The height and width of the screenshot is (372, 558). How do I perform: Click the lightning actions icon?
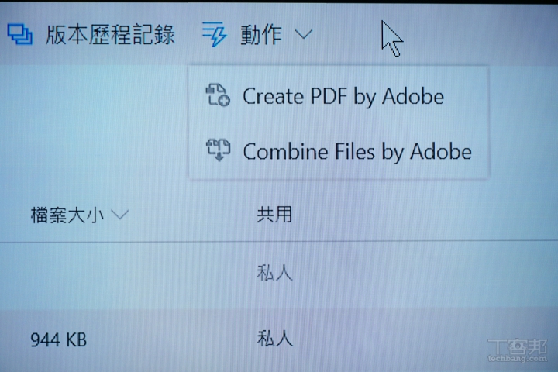214,34
